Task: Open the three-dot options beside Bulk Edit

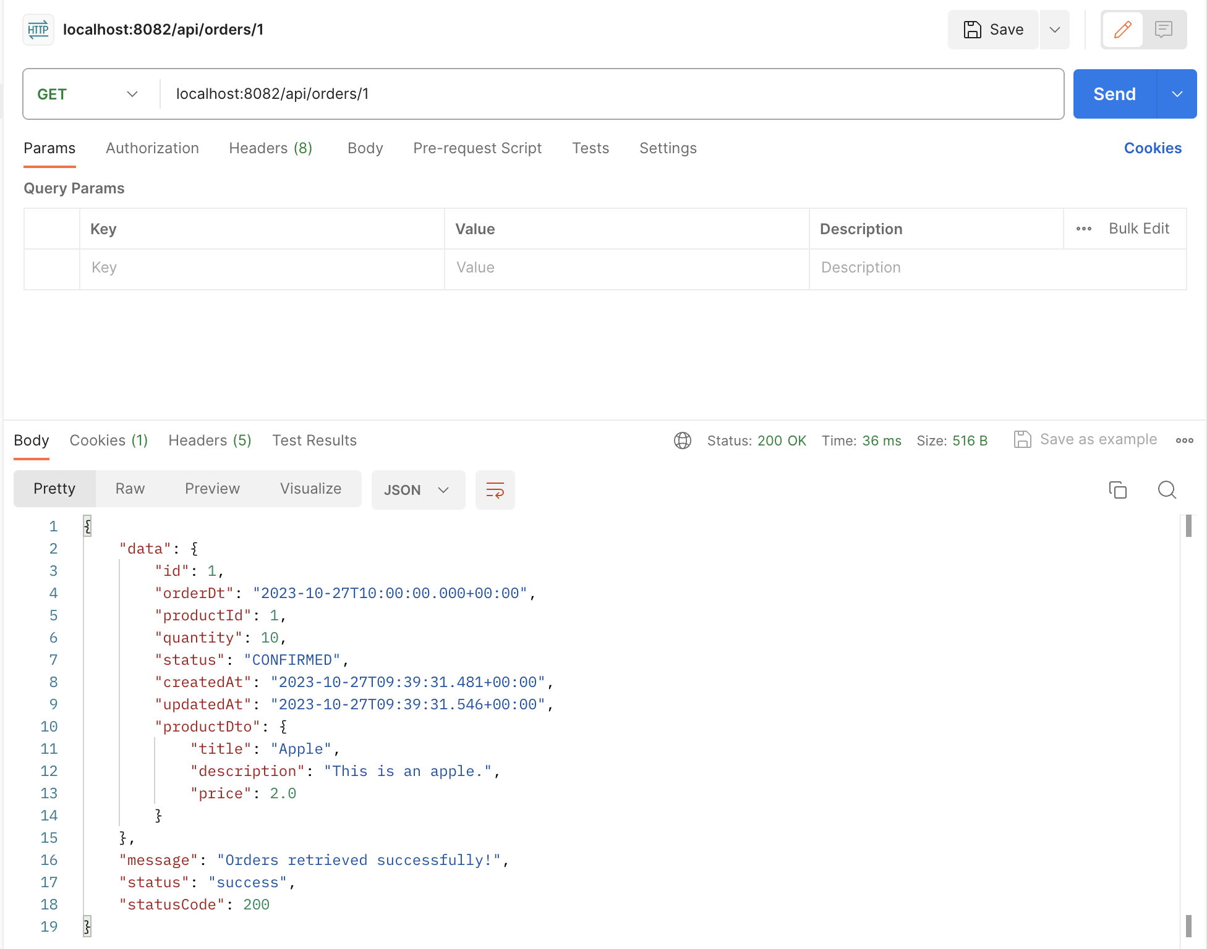Action: pos(1084,229)
